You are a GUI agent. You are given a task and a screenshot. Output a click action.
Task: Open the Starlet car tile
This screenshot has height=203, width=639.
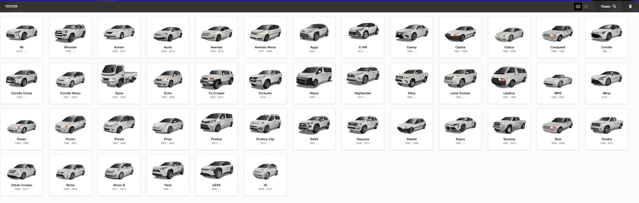(x=412, y=129)
